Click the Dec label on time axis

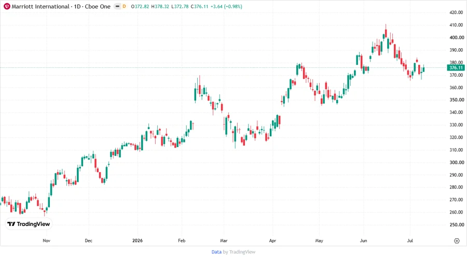[88, 240]
